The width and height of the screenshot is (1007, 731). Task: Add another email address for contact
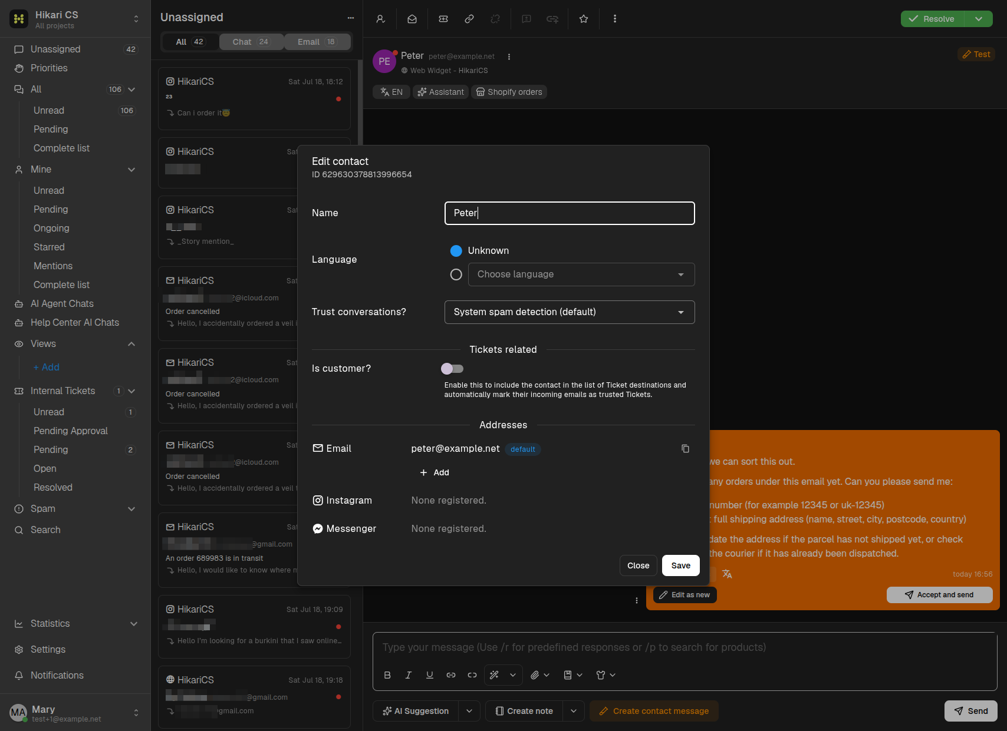click(x=435, y=472)
